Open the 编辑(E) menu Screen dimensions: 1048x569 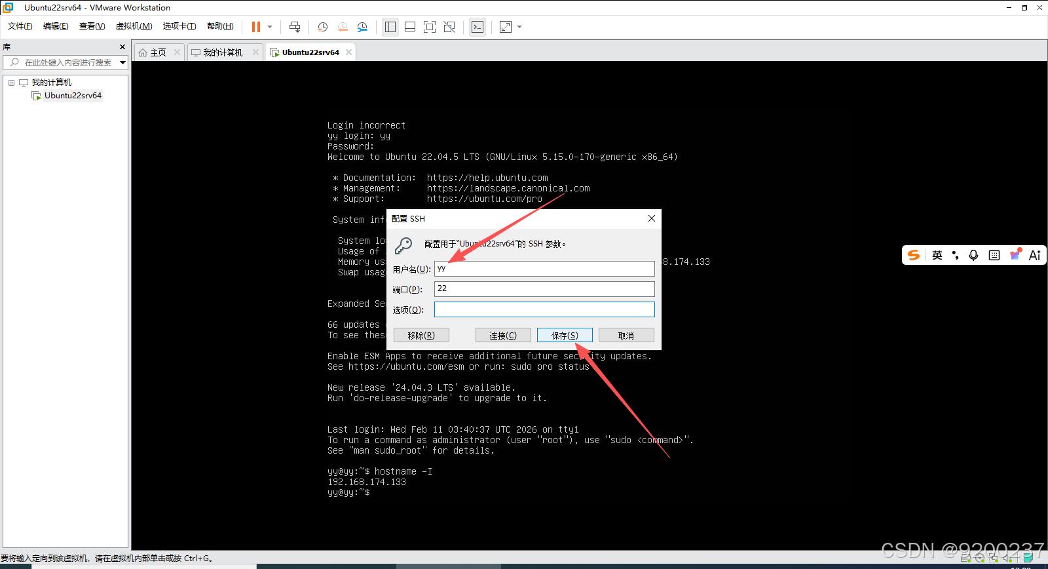pos(56,26)
